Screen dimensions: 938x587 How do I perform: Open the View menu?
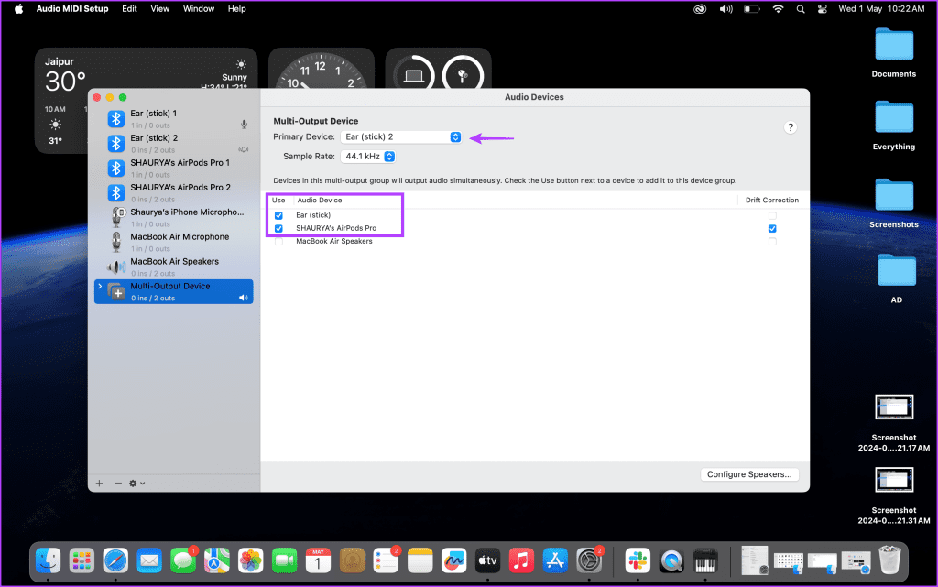tap(159, 9)
